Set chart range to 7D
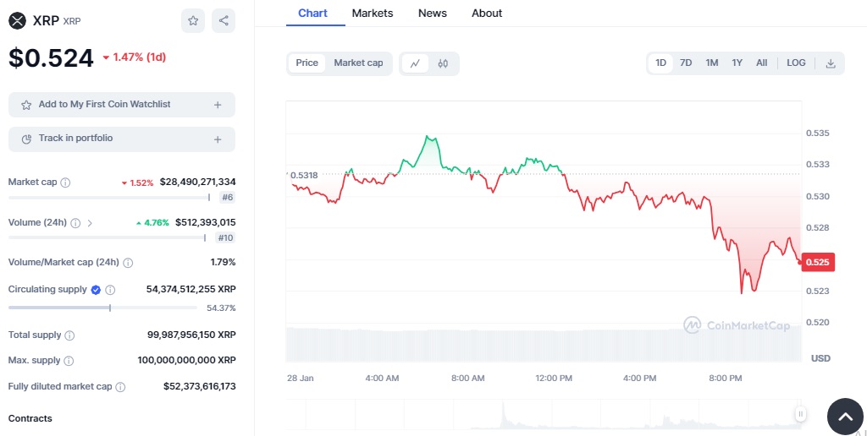 [x=686, y=63]
